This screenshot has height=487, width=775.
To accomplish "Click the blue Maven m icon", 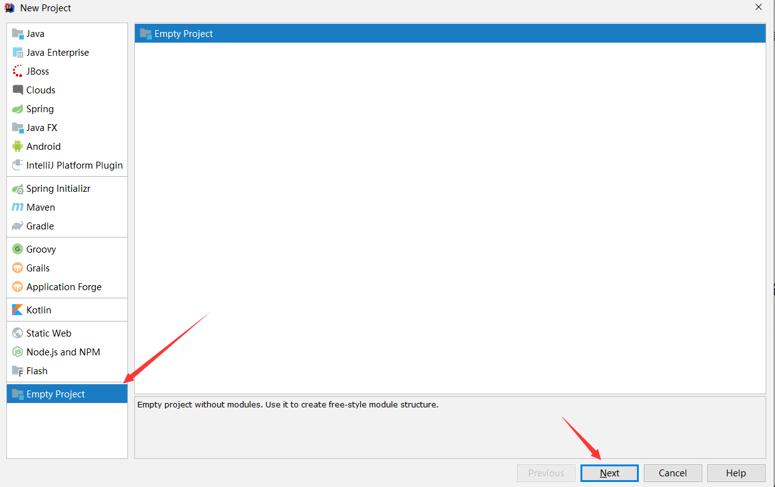I will coord(18,207).
